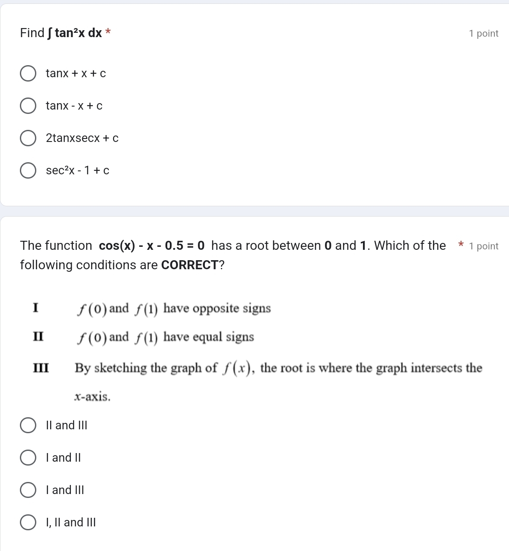The width and height of the screenshot is (509, 551).
Task: Click the '1 point' label of the integral question
Action: point(484,33)
